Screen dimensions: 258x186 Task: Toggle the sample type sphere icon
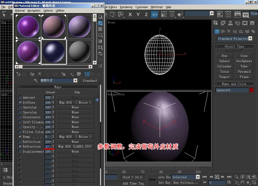100,17
